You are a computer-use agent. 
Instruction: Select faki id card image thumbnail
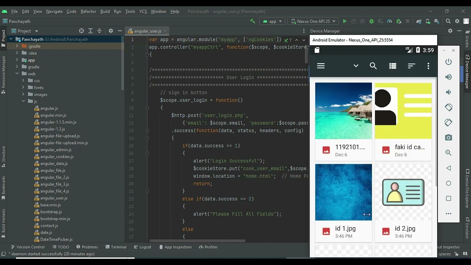coord(403,111)
